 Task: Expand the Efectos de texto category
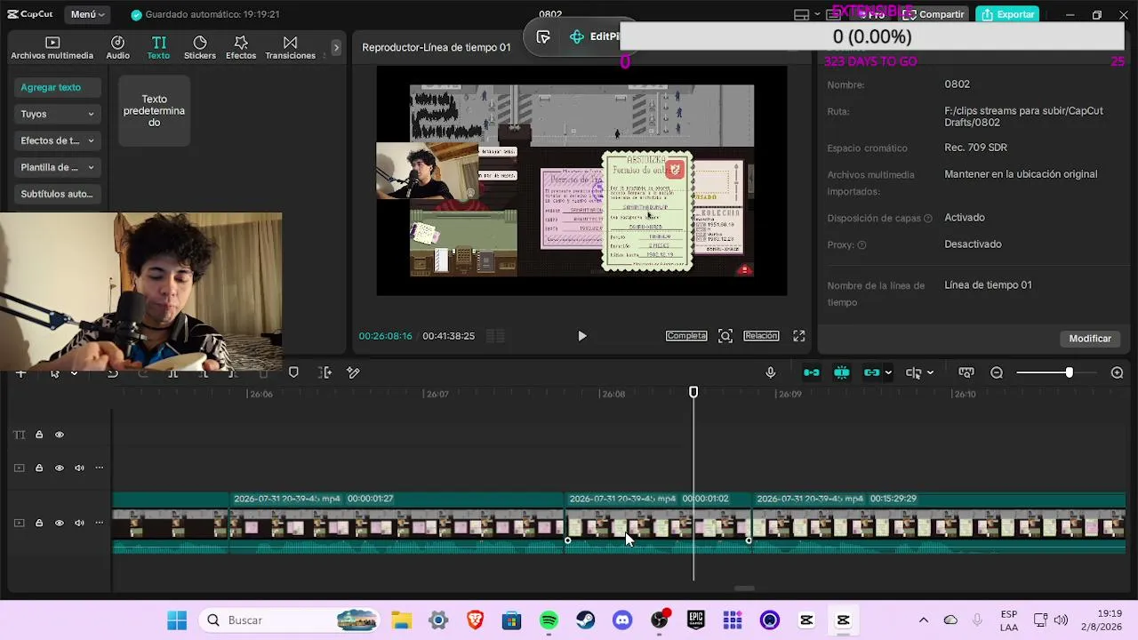click(x=58, y=140)
